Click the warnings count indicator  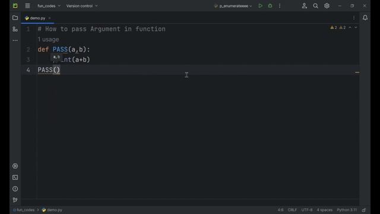point(338,28)
